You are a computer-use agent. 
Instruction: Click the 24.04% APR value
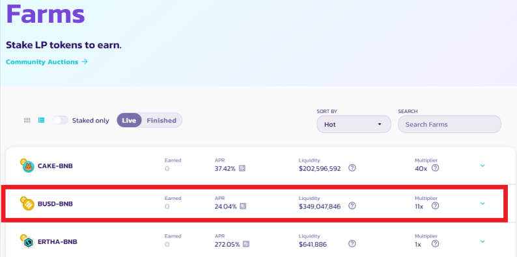[225, 206]
